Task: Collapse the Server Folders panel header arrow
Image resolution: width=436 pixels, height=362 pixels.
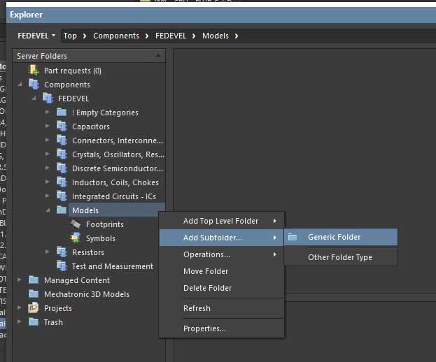Action: (x=158, y=56)
